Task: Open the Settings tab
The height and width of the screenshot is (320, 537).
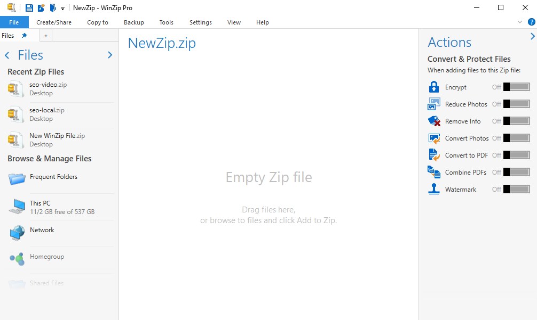Action: click(x=201, y=22)
